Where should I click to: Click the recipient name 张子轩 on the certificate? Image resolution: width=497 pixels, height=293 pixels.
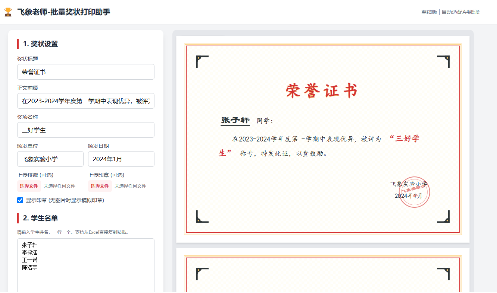(235, 120)
